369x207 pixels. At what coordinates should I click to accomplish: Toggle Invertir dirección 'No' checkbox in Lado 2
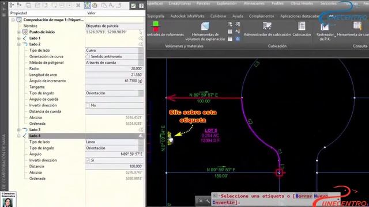pyautogui.click(x=88, y=106)
